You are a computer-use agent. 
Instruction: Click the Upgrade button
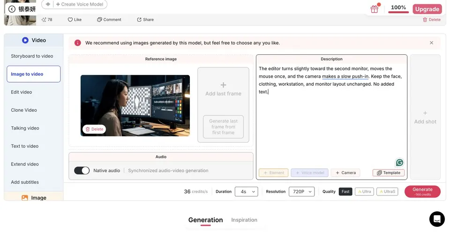point(427,9)
